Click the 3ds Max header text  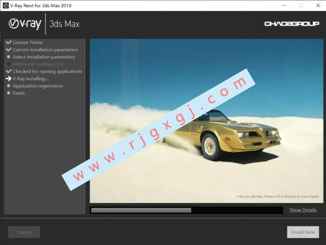(x=64, y=24)
